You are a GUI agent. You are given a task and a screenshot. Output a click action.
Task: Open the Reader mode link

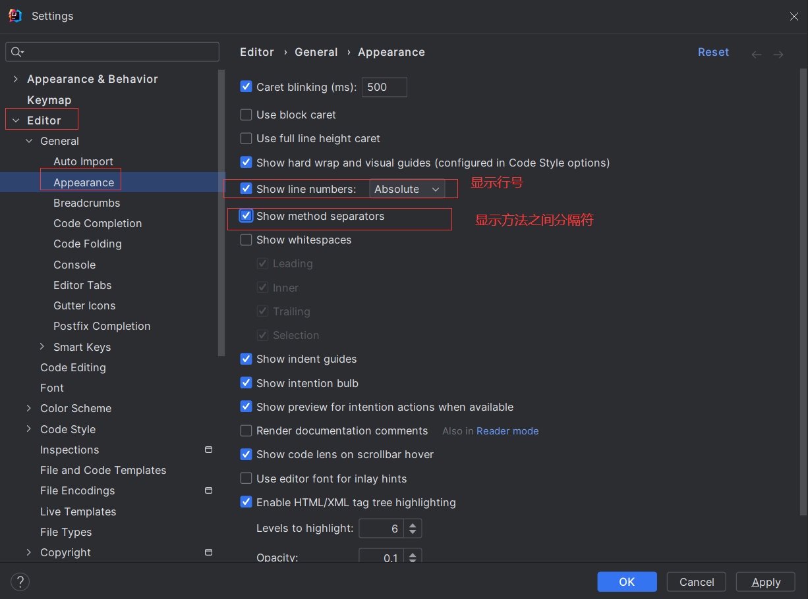point(507,431)
